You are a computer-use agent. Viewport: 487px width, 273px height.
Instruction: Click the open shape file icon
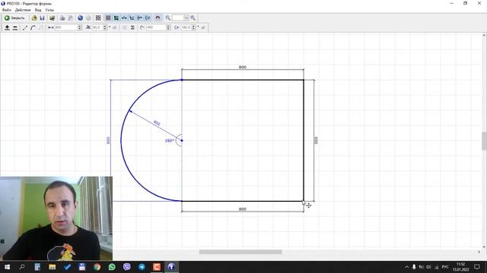(34, 18)
